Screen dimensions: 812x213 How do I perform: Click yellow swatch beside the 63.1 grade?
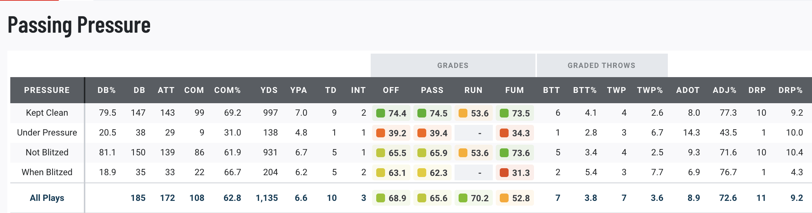click(381, 173)
